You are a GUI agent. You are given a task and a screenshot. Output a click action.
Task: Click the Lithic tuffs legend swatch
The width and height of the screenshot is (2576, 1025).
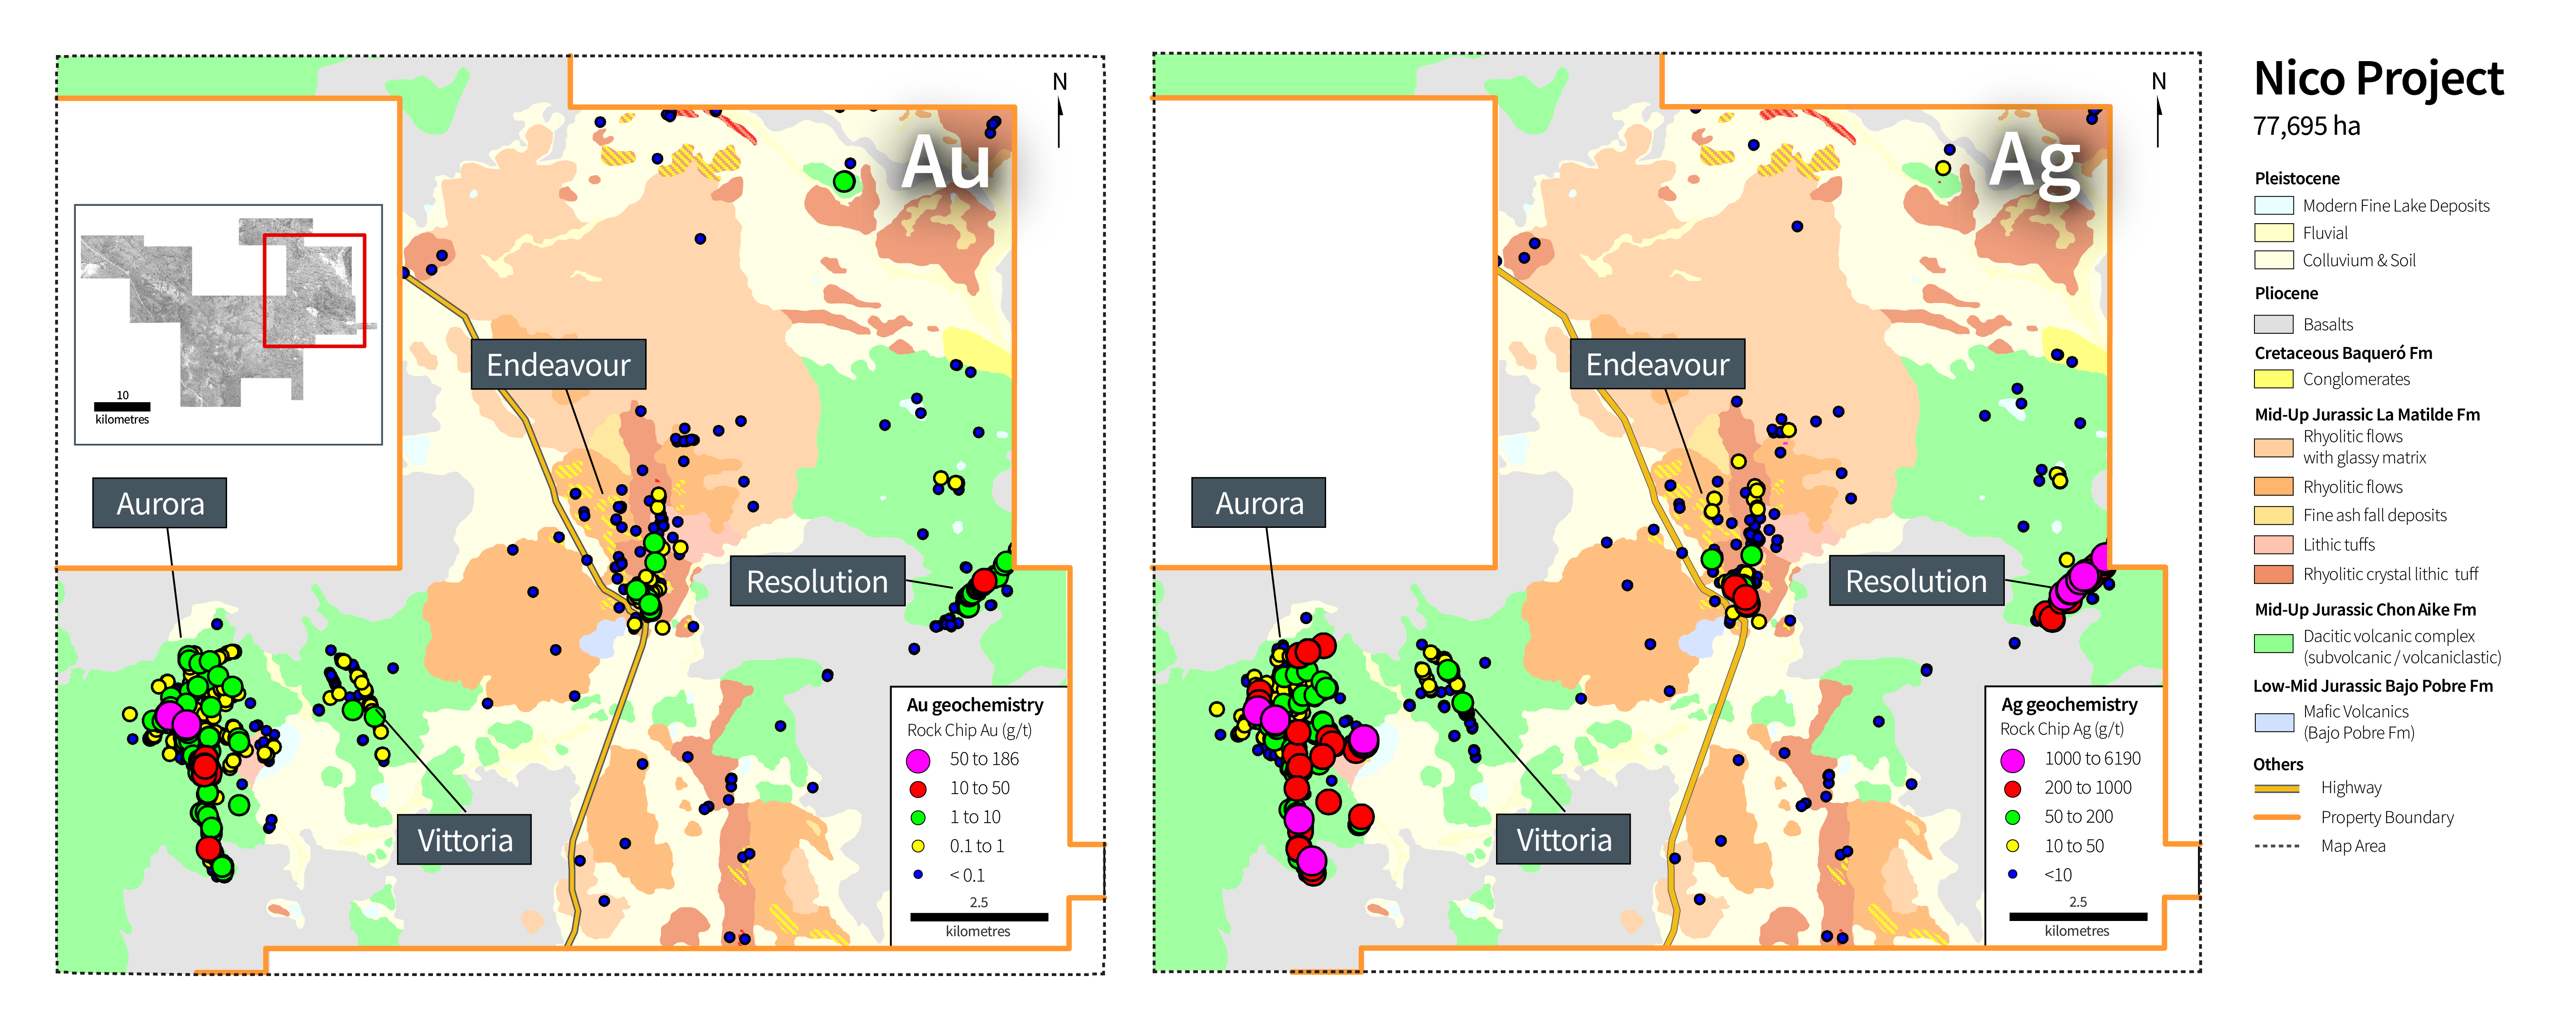2274,544
